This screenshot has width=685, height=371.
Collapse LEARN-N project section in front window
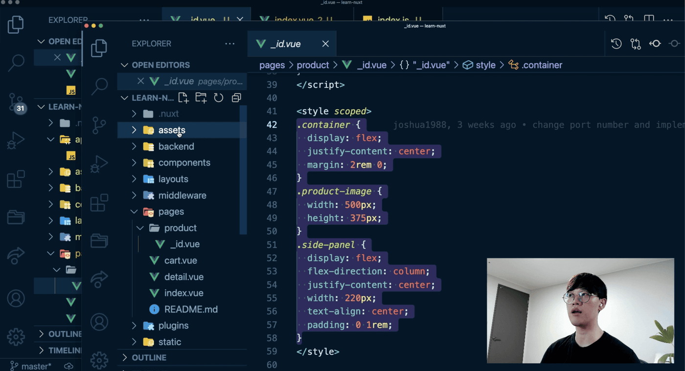(125, 98)
